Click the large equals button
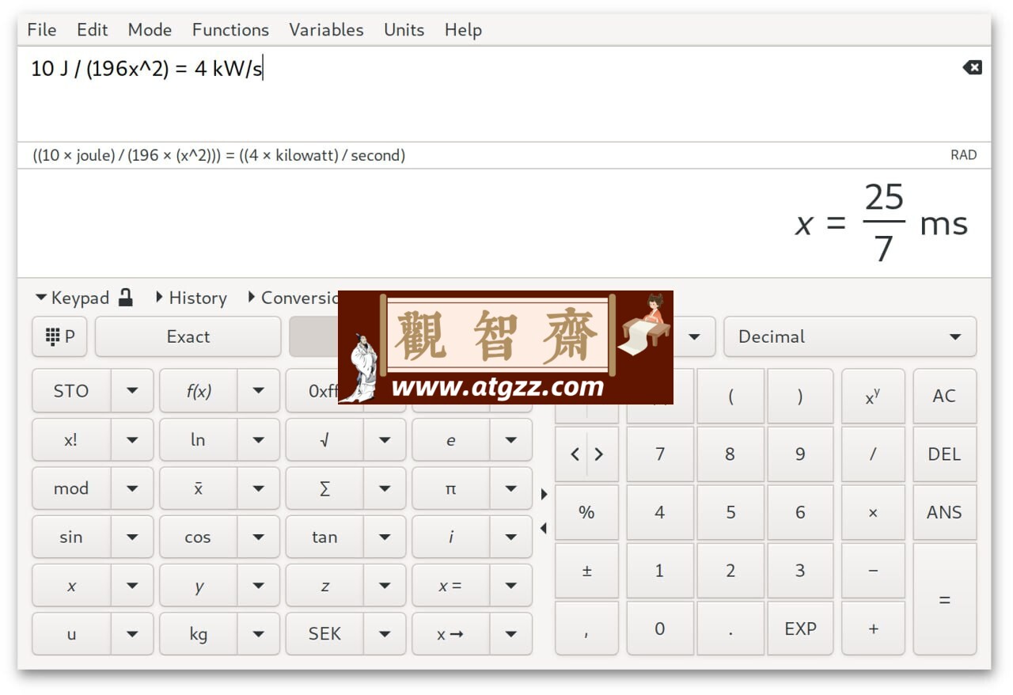This screenshot has width=1013, height=695. (x=944, y=599)
